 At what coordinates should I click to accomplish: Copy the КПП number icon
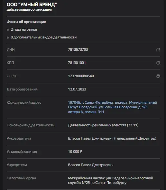click(158, 63)
